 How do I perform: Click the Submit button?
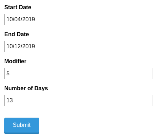tap(22, 126)
